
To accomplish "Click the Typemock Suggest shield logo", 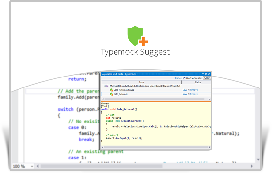I will click(137, 36).
